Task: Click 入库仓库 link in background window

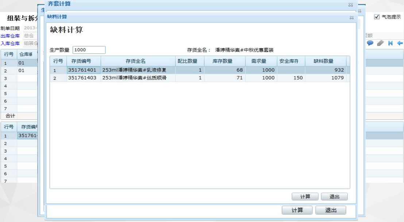Action: tap(10, 43)
